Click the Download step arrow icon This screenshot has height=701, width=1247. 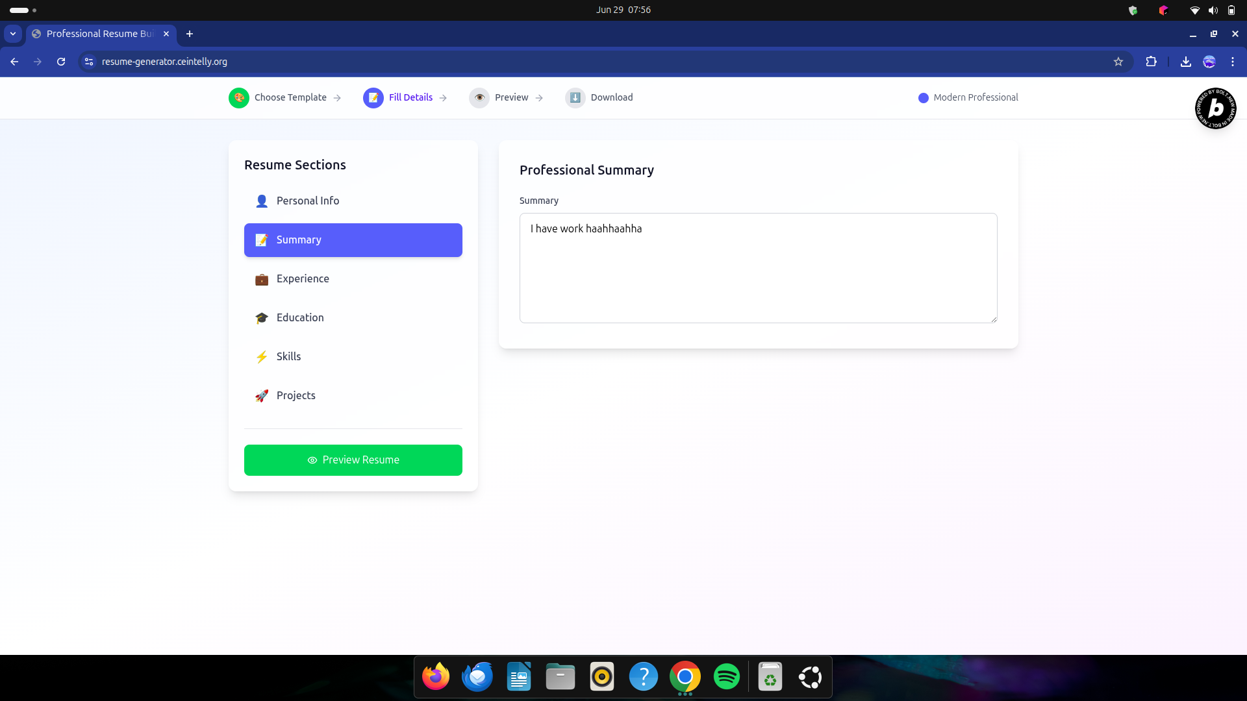tap(575, 97)
